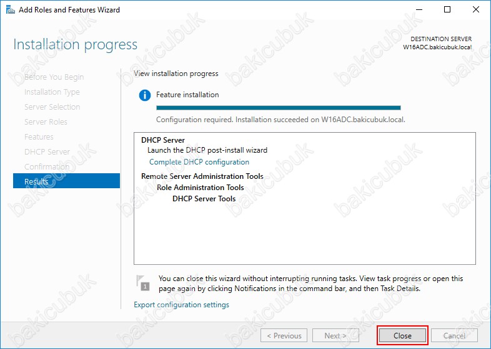Viewport: 491px width, 349px height.
Task: Switch to Server Roles step
Action: click(x=46, y=122)
